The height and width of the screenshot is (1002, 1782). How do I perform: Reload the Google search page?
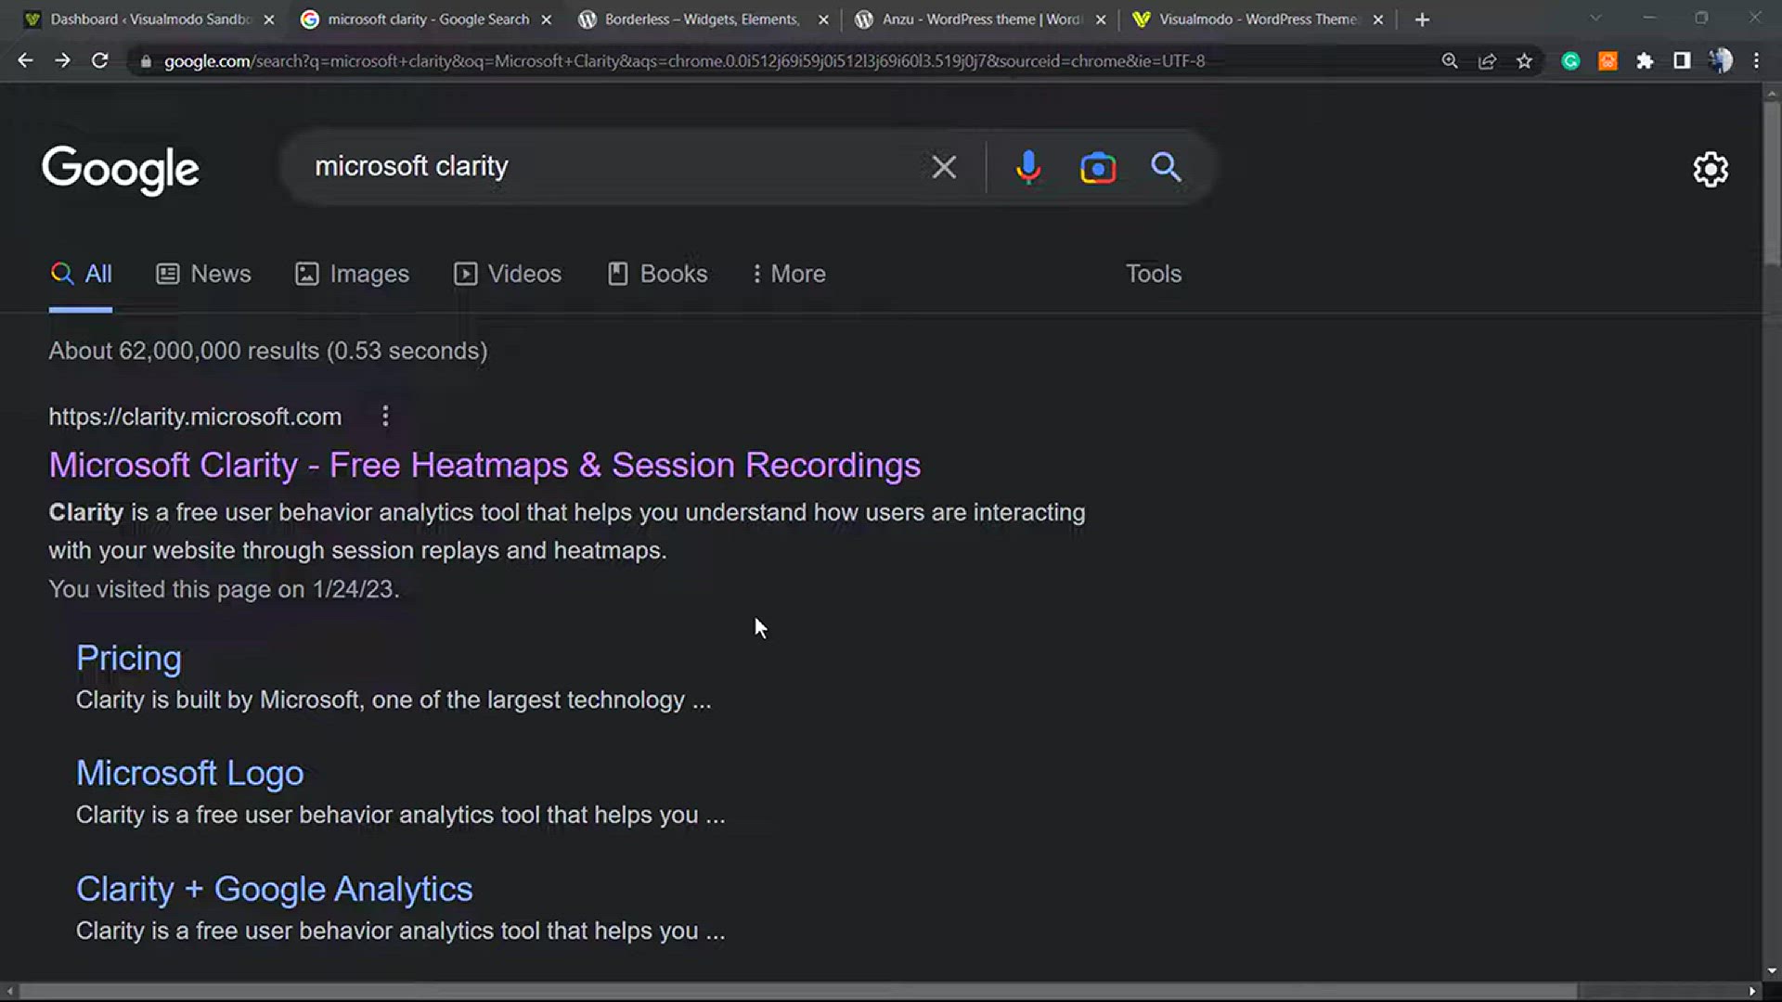[x=99, y=60]
